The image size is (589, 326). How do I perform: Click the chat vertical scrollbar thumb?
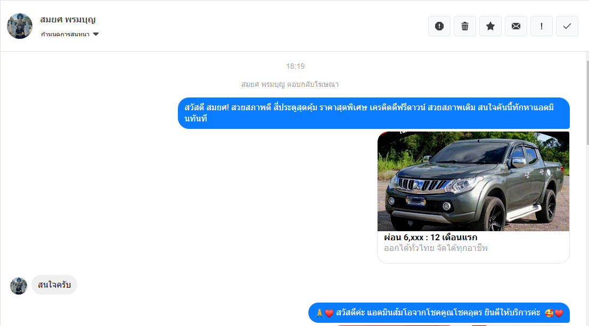point(587,102)
